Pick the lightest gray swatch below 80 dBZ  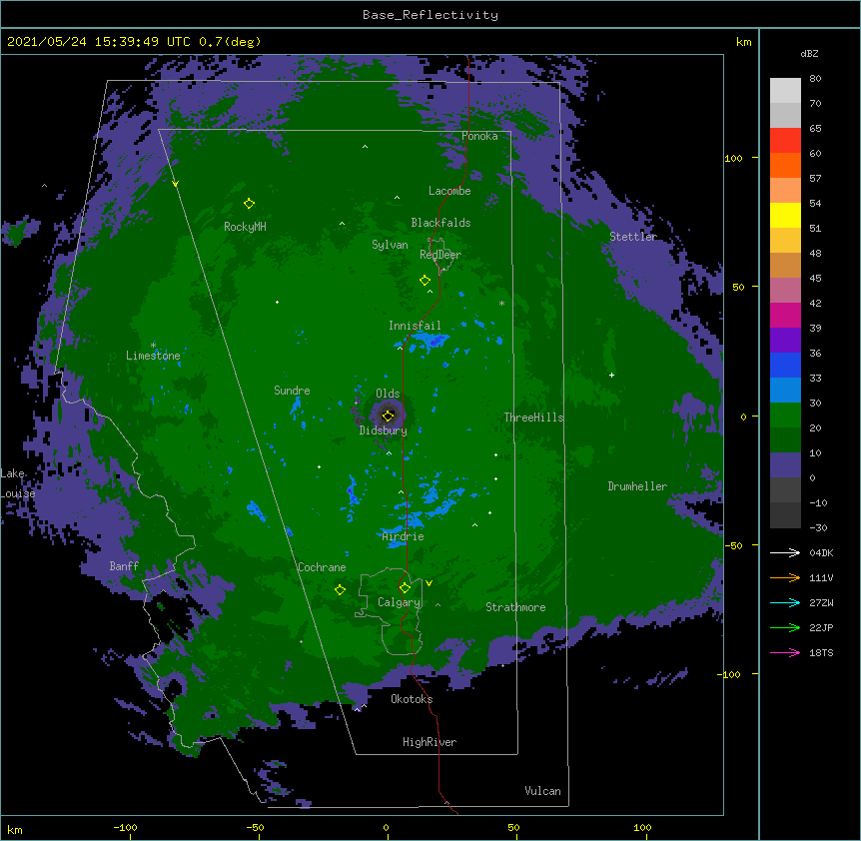[785, 91]
